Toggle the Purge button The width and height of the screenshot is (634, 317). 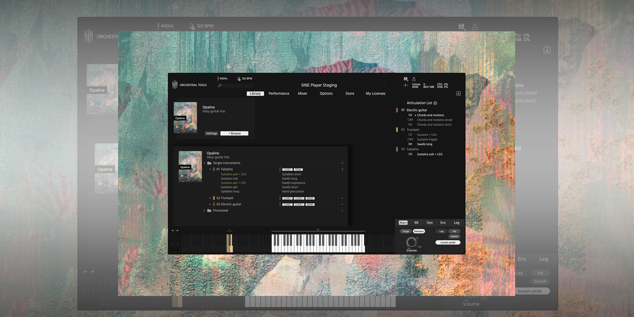406,231
